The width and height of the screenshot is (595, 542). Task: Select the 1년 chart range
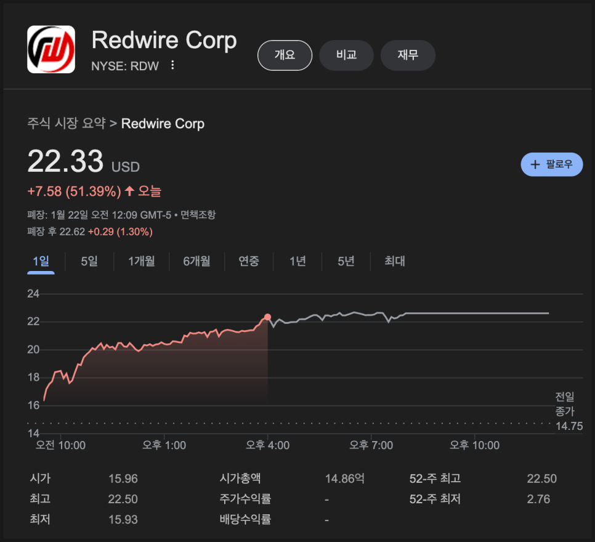(297, 261)
